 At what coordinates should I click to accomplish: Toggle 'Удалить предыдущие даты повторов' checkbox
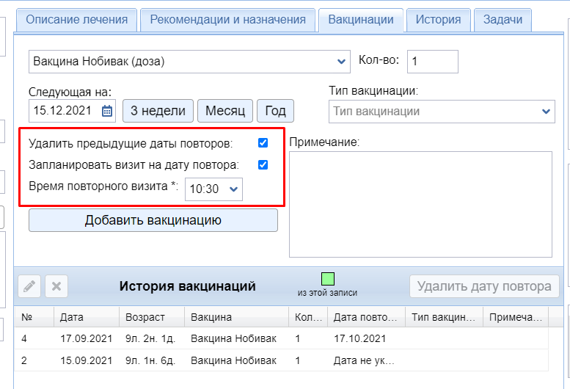(x=263, y=142)
